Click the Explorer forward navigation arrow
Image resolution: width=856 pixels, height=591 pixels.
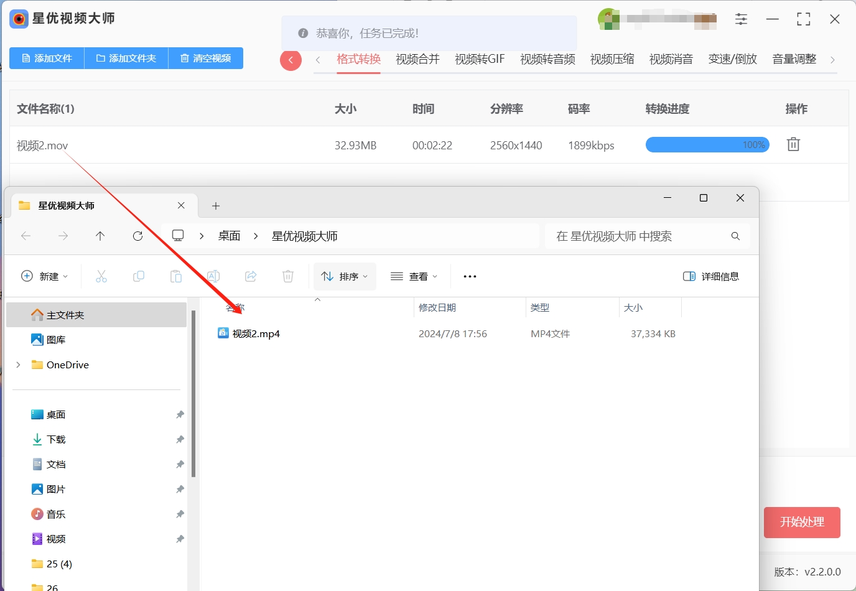(63, 236)
